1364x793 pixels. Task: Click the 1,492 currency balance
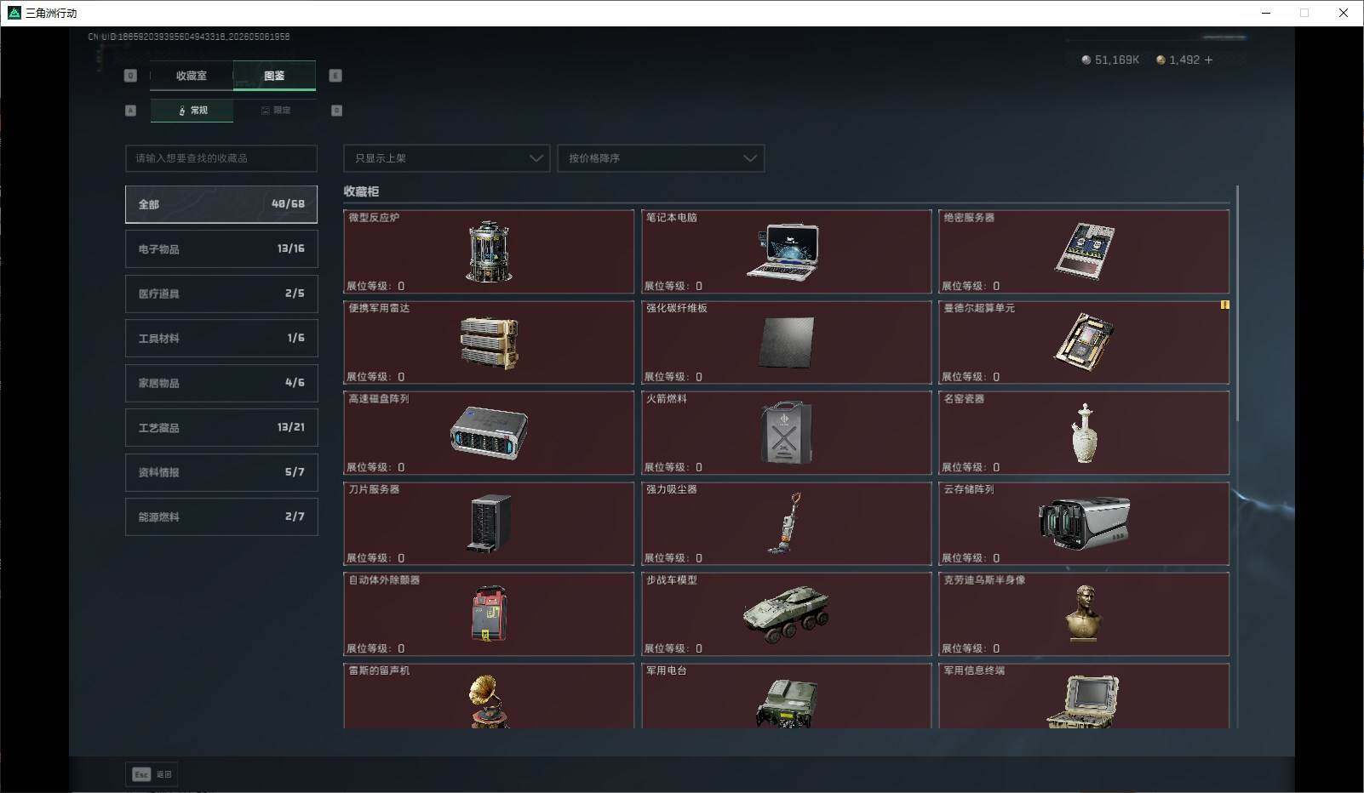tap(1178, 60)
